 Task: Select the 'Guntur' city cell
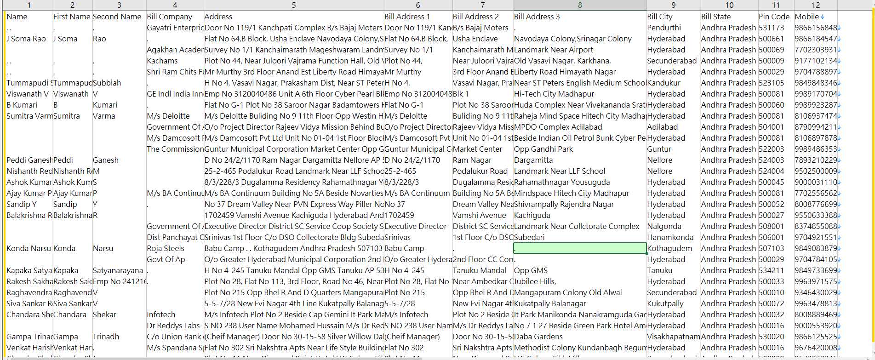pos(674,149)
